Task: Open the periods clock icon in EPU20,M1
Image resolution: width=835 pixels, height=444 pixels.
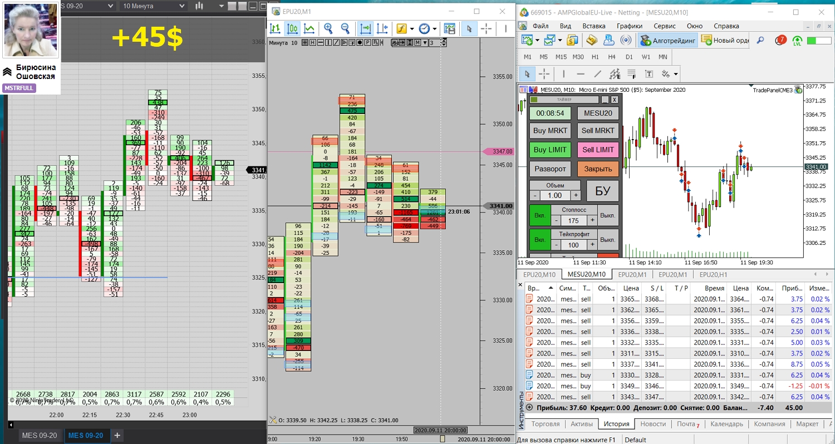Action: tap(424, 29)
